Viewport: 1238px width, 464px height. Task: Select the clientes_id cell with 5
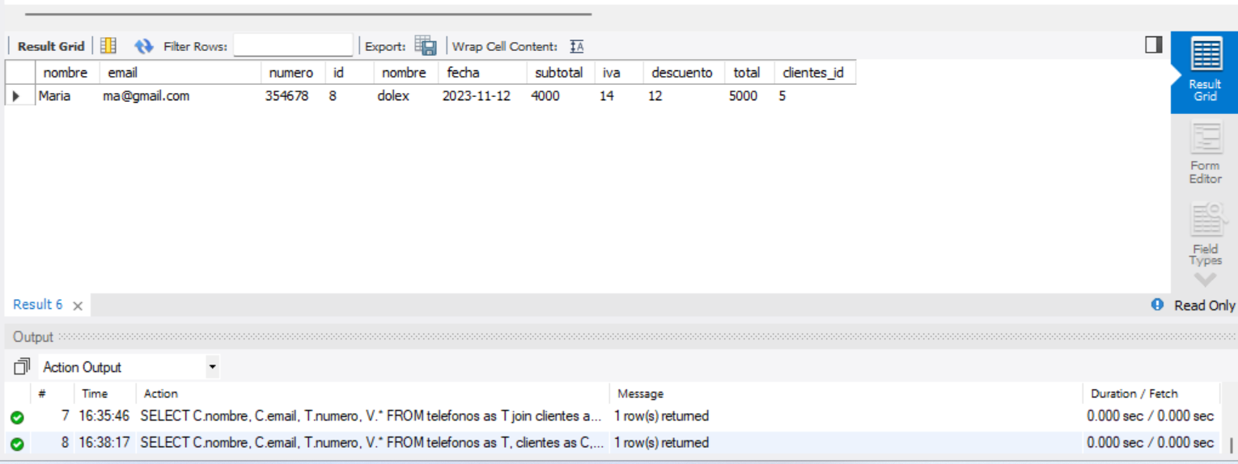point(815,96)
